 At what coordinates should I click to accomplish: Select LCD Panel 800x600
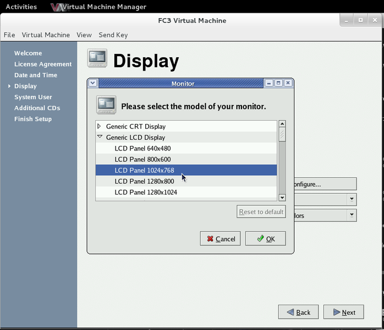(x=186, y=159)
